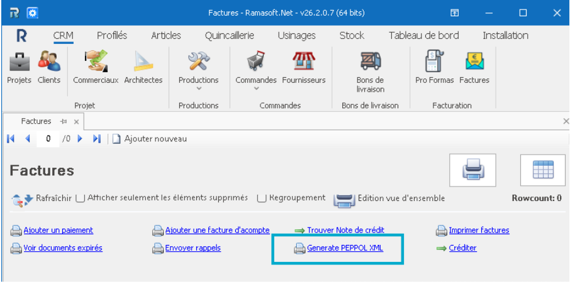Image resolution: width=570 pixels, height=282 pixels.
Task: Open the Tableau de bord tab
Action: [x=424, y=36]
